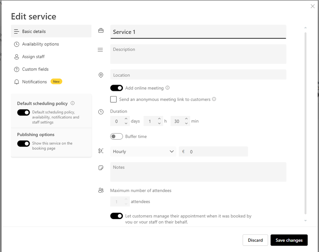
Task: Click the location pin icon
Action: coord(101,75)
